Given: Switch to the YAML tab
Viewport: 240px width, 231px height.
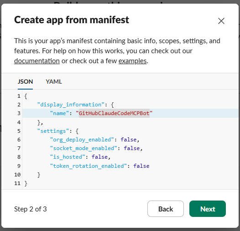Looking at the screenshot, I should click(x=54, y=82).
